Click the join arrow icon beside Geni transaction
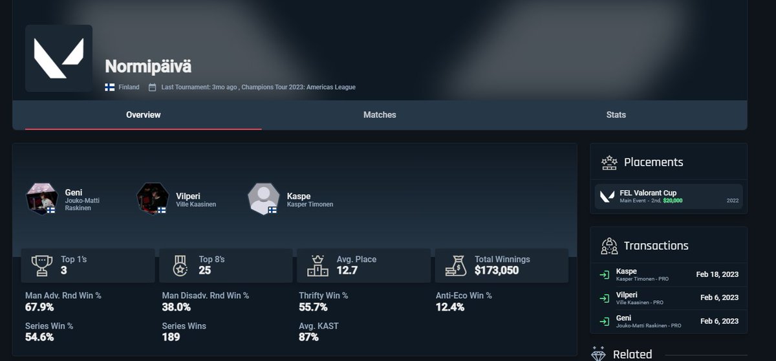The width and height of the screenshot is (776, 361). pos(604,322)
